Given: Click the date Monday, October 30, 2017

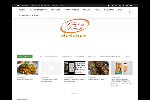Looking at the screenshot, I should tap(41, 6).
